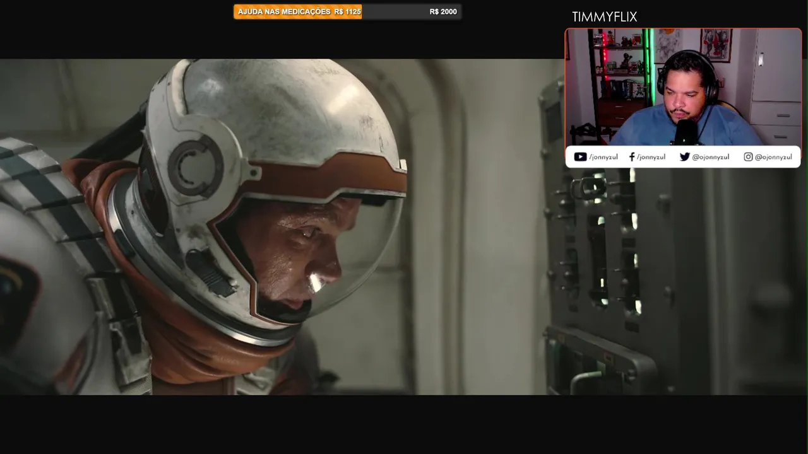The image size is (808, 454).
Task: Click the streamer webcam feed
Action: [x=683, y=87]
